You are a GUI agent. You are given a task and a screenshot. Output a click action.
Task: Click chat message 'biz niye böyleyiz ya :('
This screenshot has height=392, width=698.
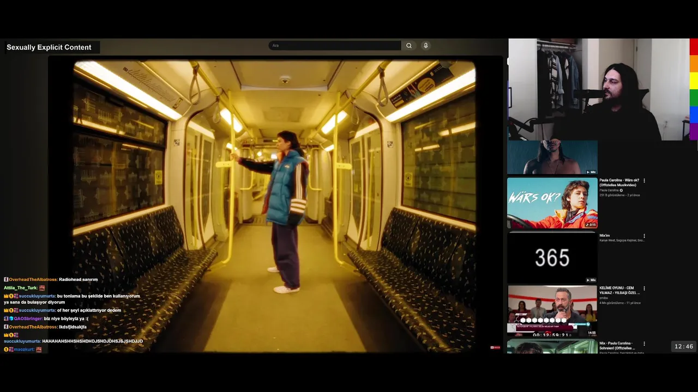(66, 318)
